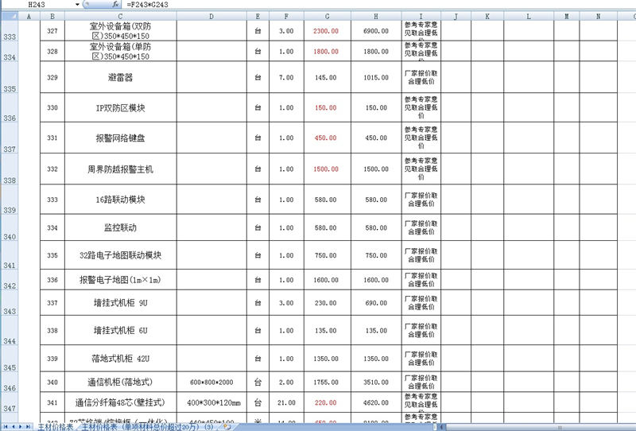Go to first sheet navigation arrow

(6, 426)
